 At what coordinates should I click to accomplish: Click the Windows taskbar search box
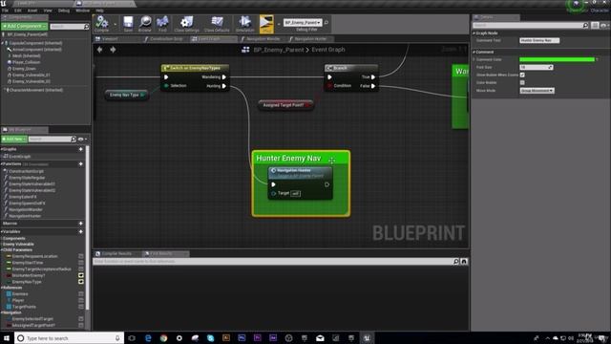click(69, 338)
